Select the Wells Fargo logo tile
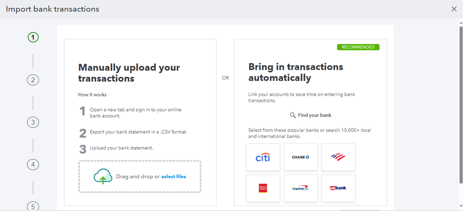The height and width of the screenshot is (211, 463). pos(263,188)
